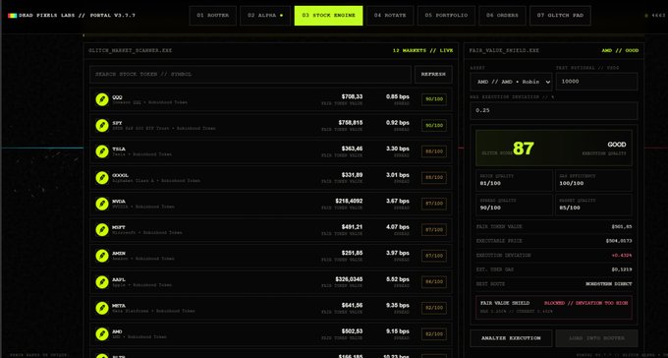This screenshot has width=668, height=358.
Task: Select the NVDA symbol text
Action: 119,202
